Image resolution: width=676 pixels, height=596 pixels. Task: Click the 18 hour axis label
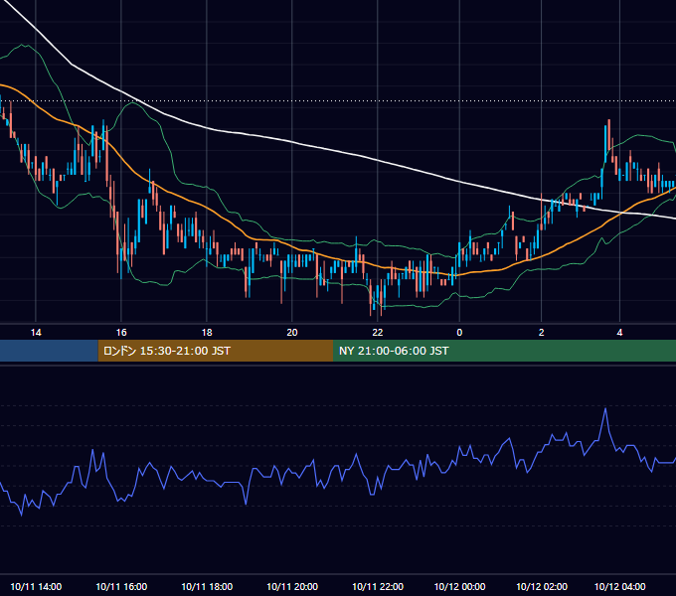pyautogui.click(x=207, y=333)
